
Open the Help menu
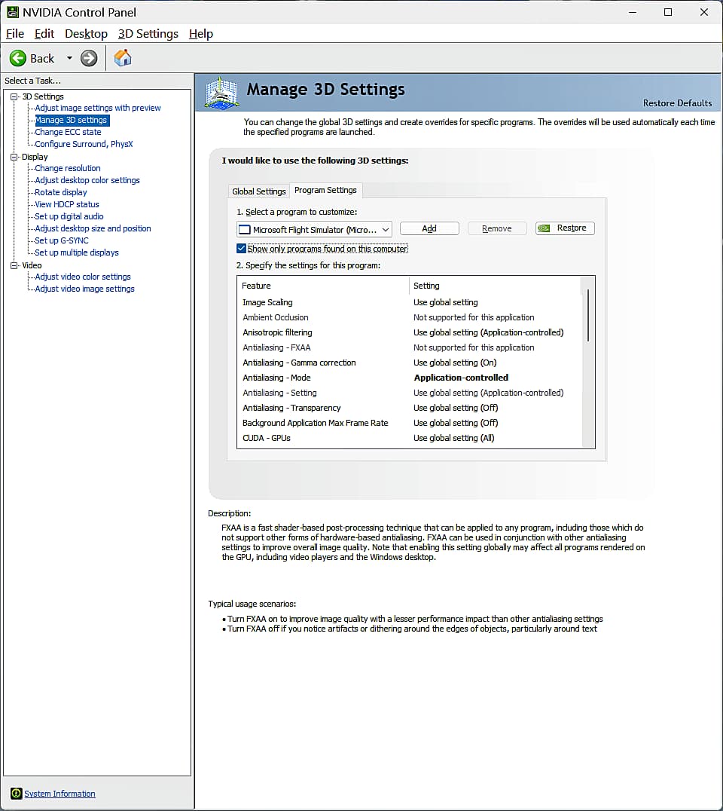[201, 34]
